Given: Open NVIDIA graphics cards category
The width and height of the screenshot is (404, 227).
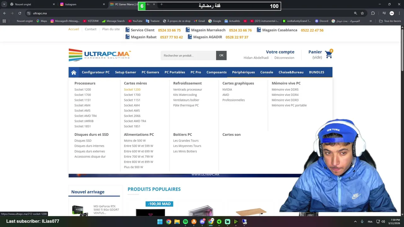Looking at the screenshot, I should click(x=227, y=90).
